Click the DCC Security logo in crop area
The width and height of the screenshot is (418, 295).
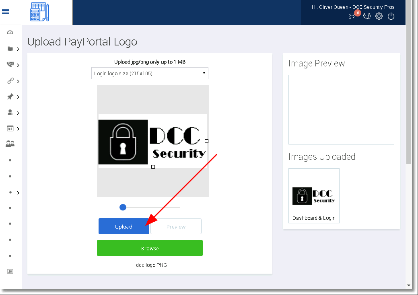coord(153,141)
